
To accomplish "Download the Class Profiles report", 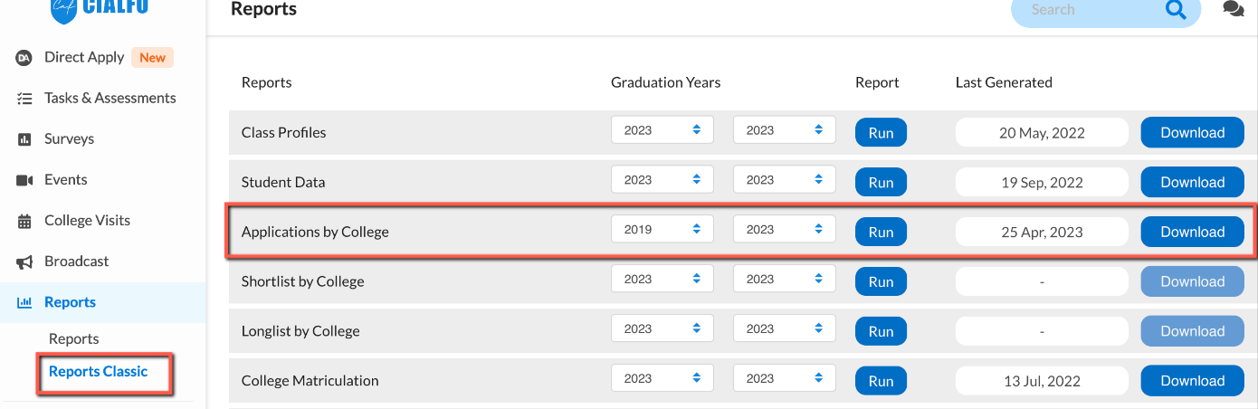I will (1193, 132).
